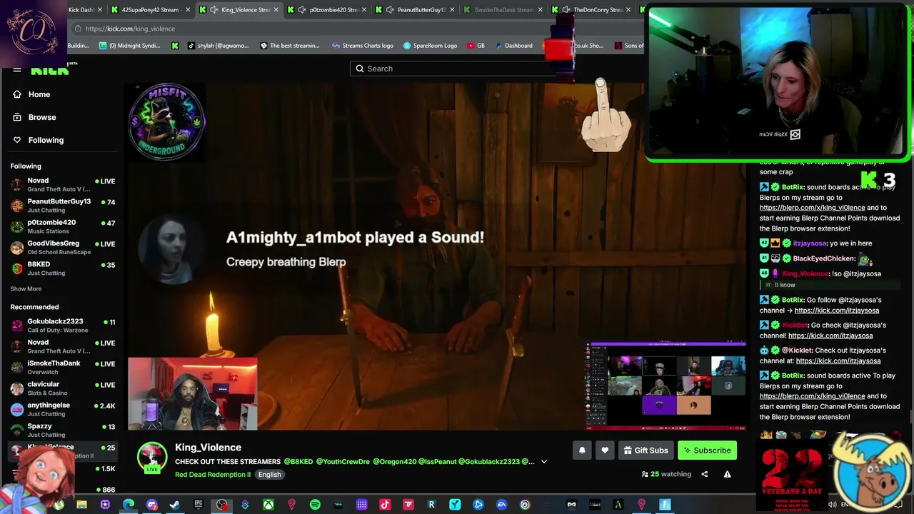
Task: Open Epic Games Launcher from taskbar
Action: (199, 505)
